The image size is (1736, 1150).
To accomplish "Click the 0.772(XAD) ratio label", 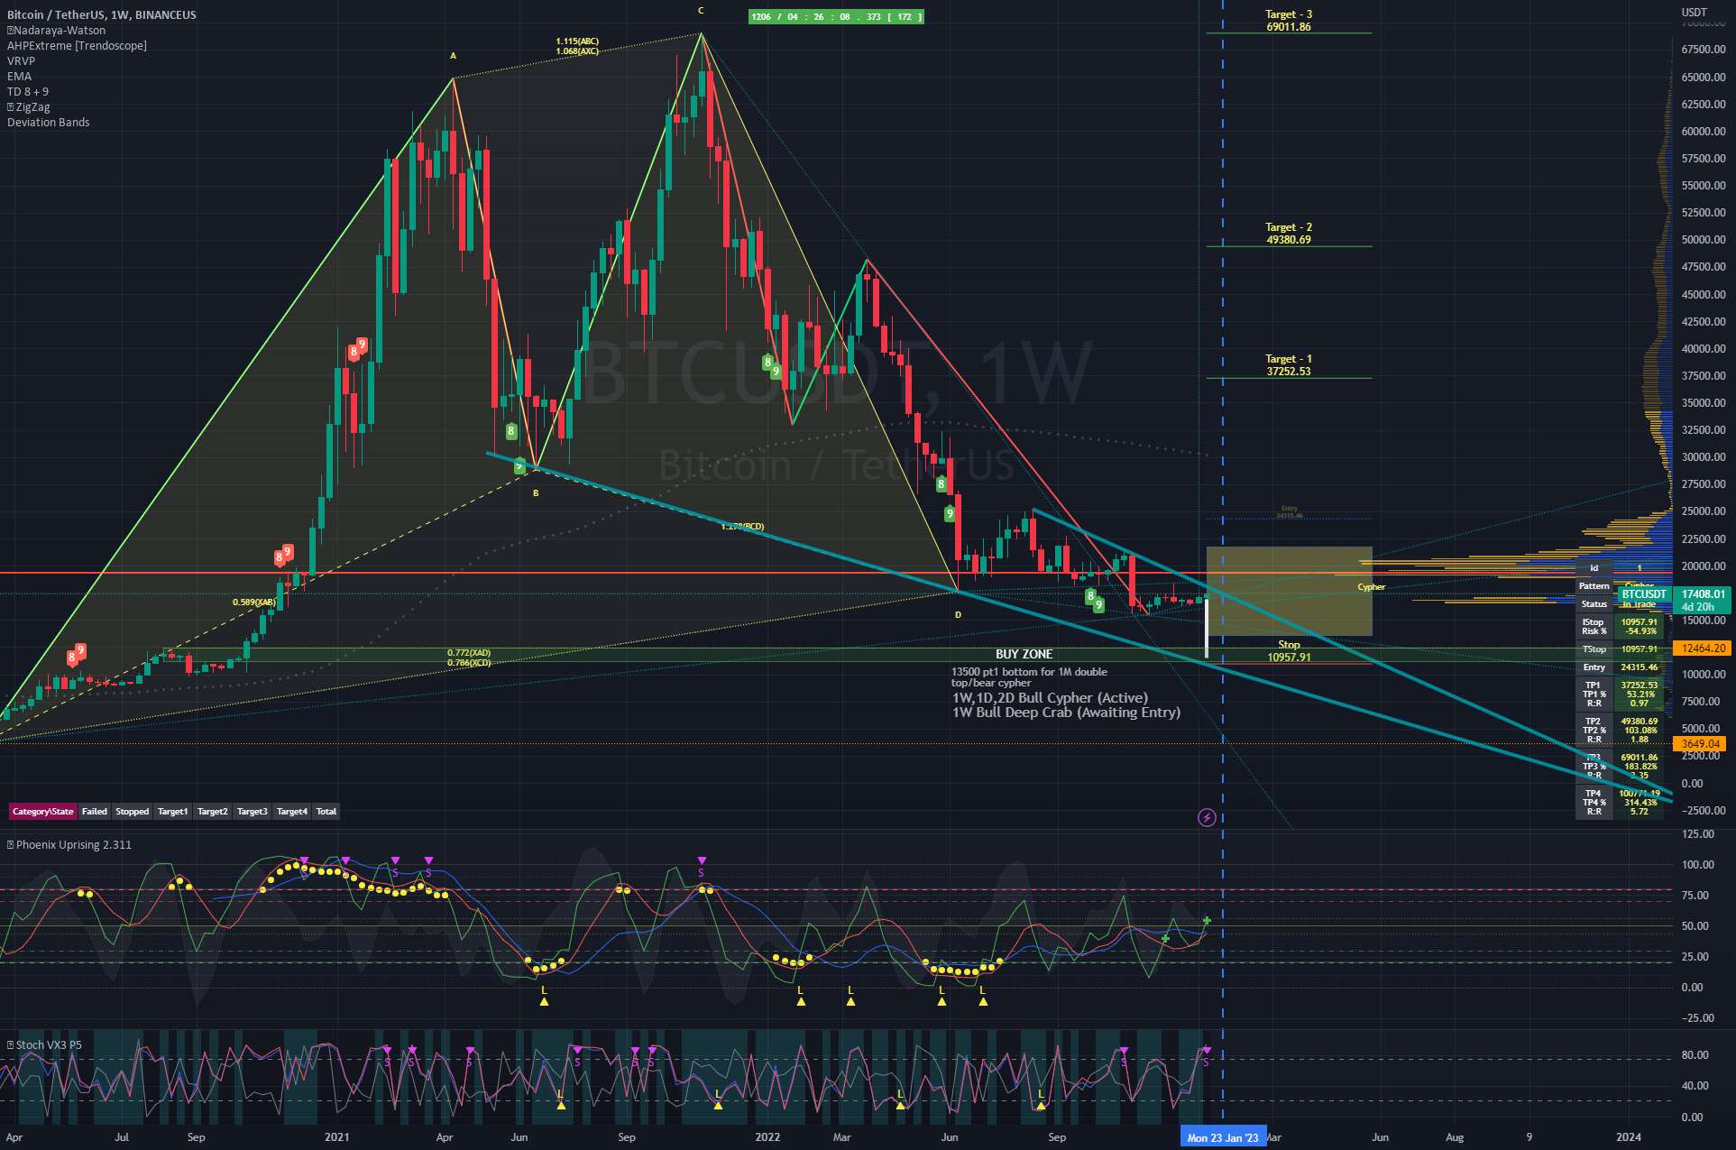I will click(x=469, y=653).
